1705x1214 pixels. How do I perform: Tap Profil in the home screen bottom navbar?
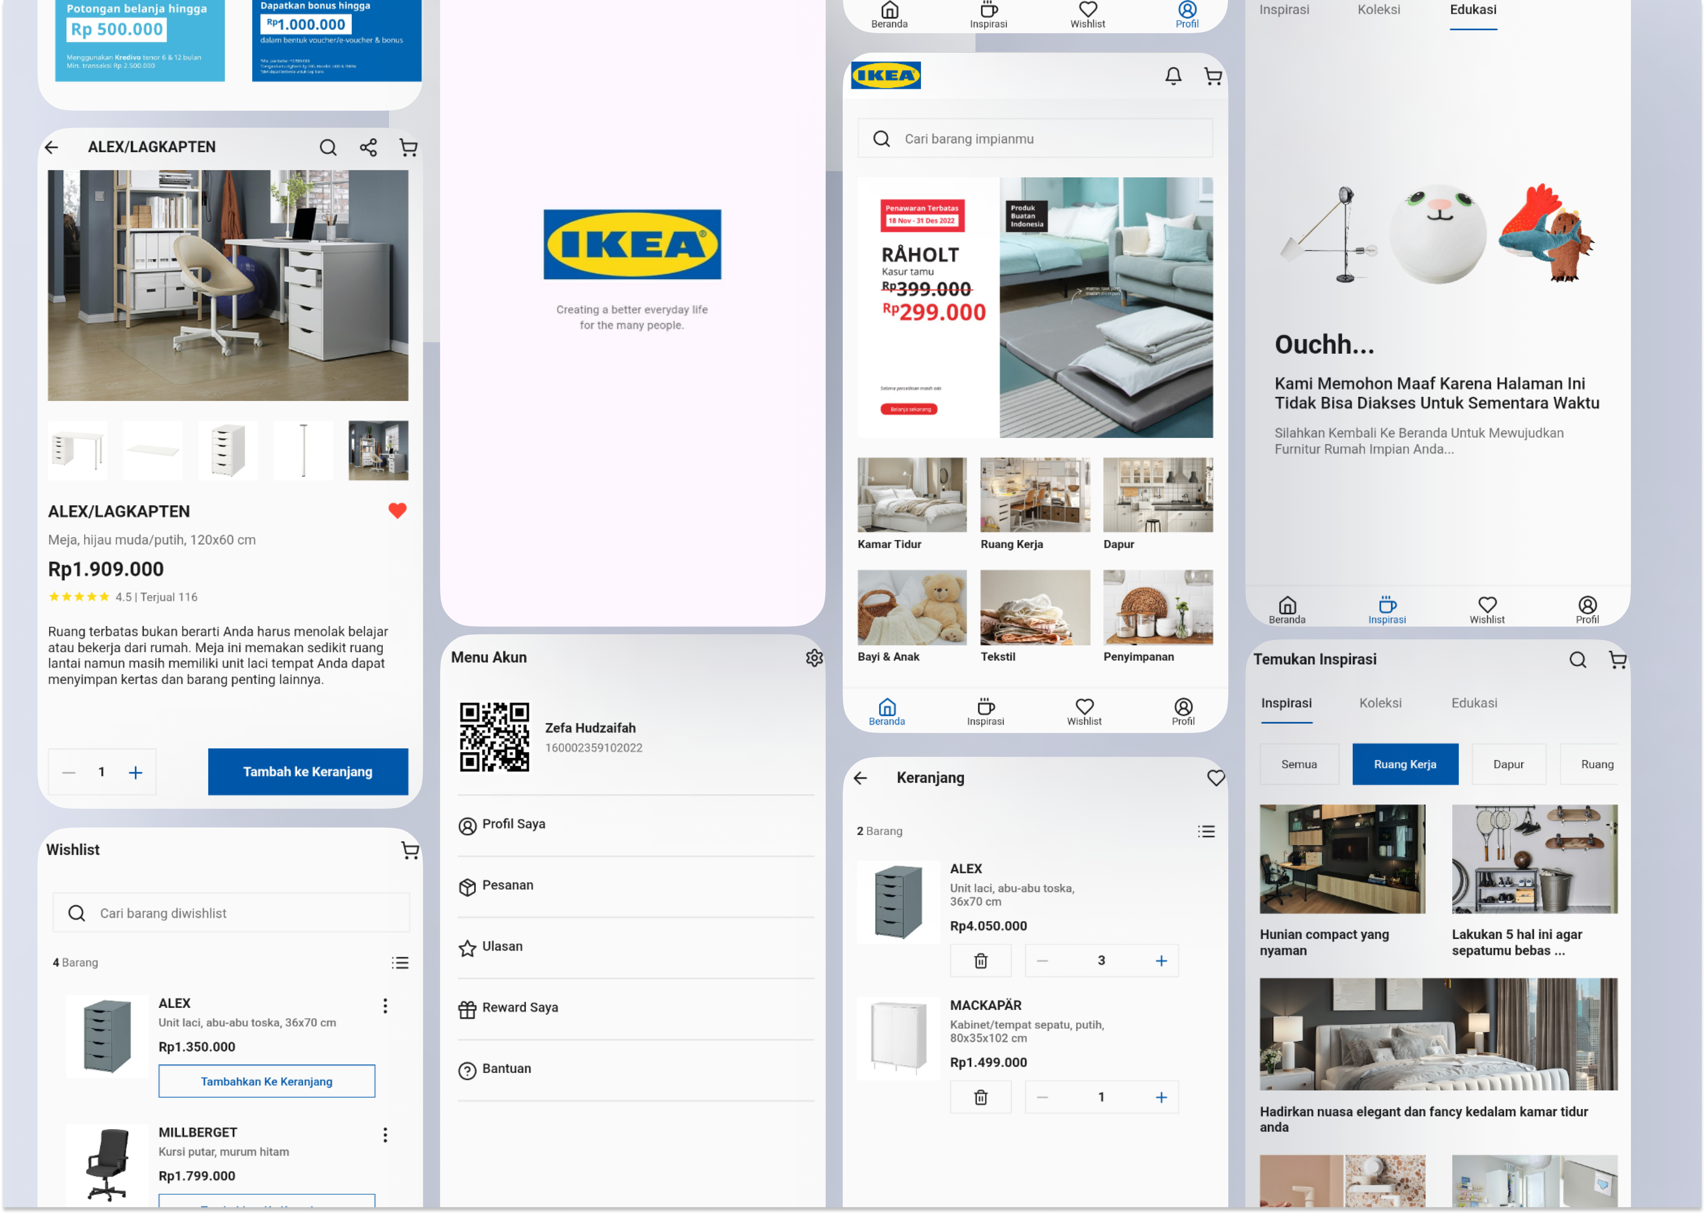(x=1183, y=712)
